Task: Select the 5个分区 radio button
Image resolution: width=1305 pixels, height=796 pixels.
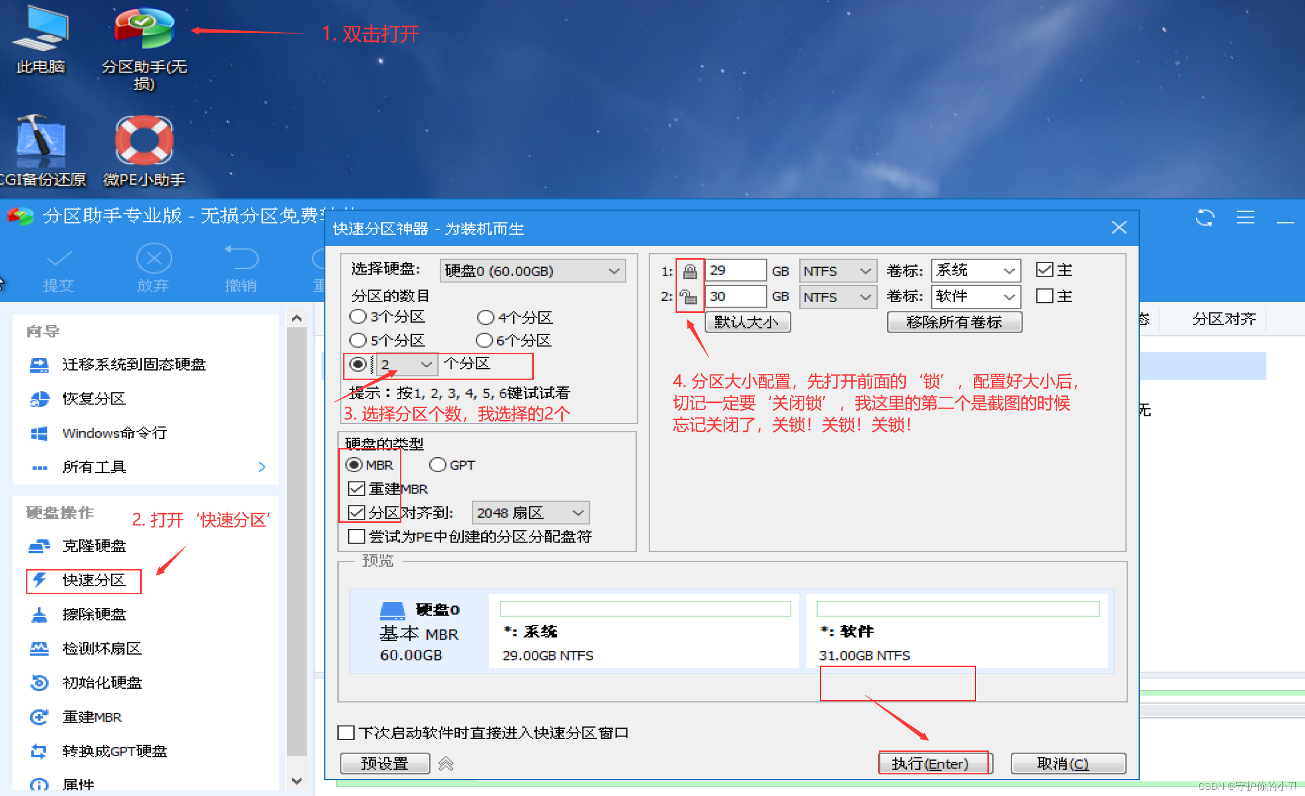Action: (357, 340)
